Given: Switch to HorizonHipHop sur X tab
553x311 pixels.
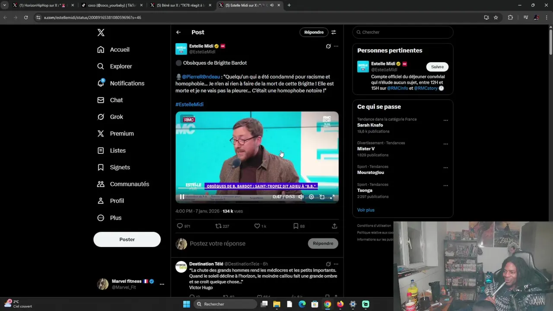Looking at the screenshot, I should pos(42,5).
